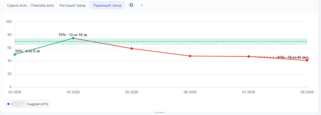Click label '41% · 18 из 44 зв.'

291,57
